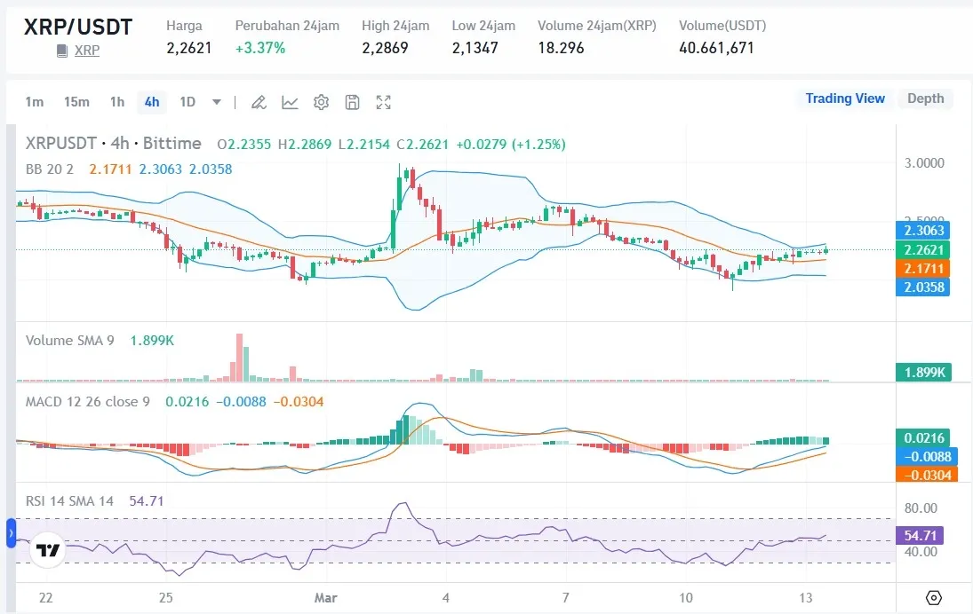Image resolution: width=973 pixels, height=614 pixels.
Task: Click the 80.00 RSI axis label
Action: [x=921, y=508]
